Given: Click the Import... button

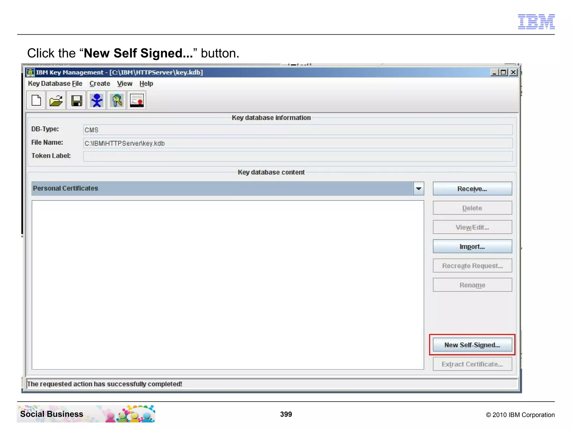Looking at the screenshot, I should pos(472,247).
